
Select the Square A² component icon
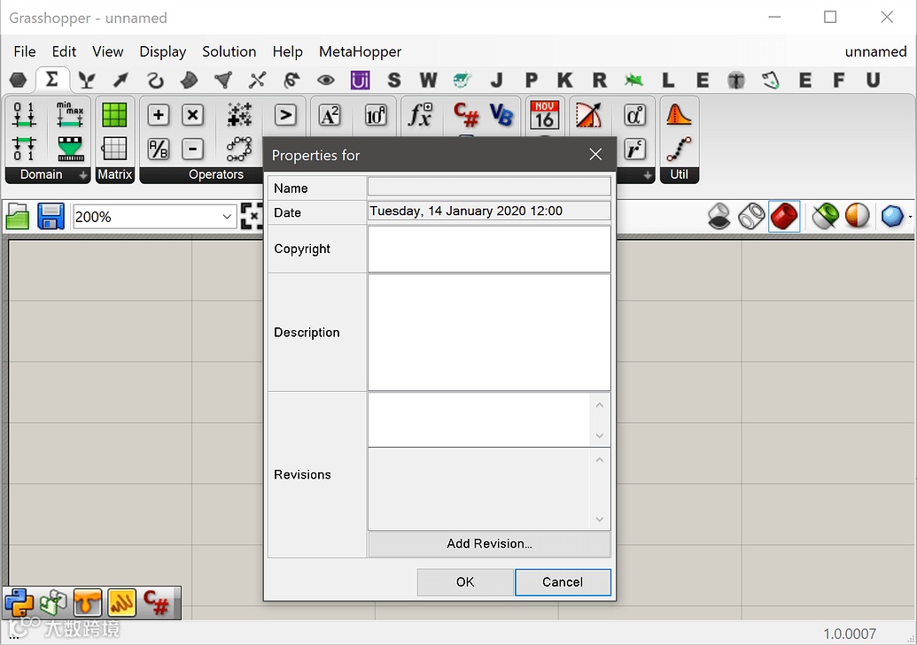330,114
